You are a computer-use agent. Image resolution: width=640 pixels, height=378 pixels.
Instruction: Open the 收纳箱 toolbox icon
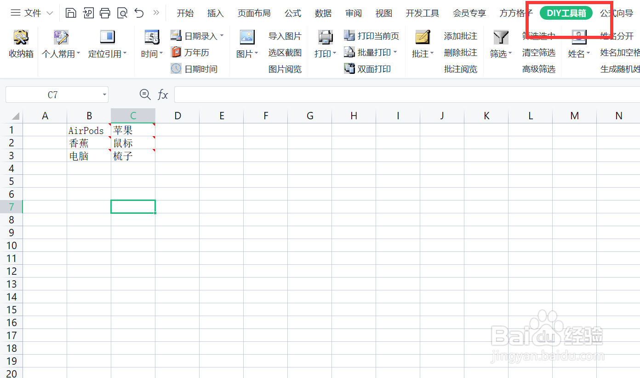pos(21,37)
